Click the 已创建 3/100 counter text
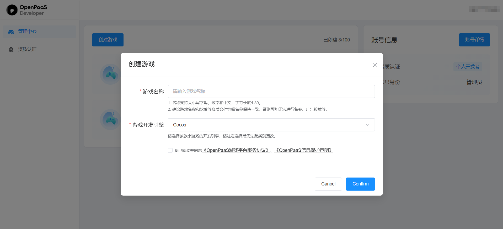This screenshot has height=229, width=503. [336, 40]
